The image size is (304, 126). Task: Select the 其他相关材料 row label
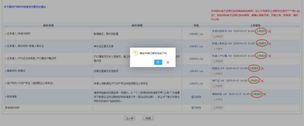pos(12,108)
